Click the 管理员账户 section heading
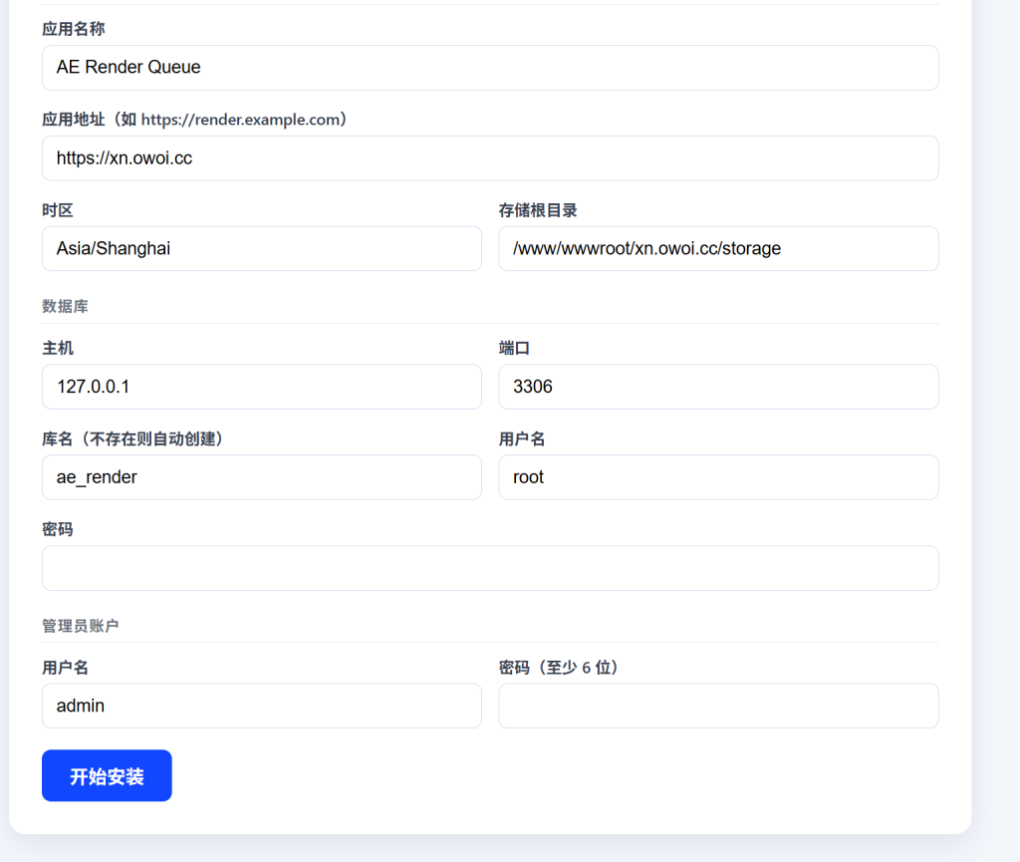 (x=81, y=626)
